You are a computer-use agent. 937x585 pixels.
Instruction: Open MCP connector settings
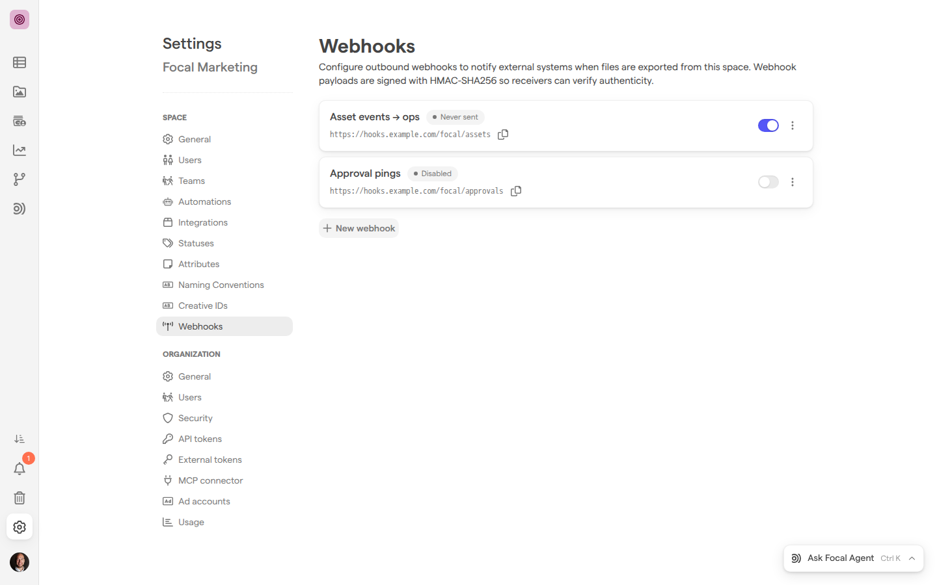coord(224,480)
